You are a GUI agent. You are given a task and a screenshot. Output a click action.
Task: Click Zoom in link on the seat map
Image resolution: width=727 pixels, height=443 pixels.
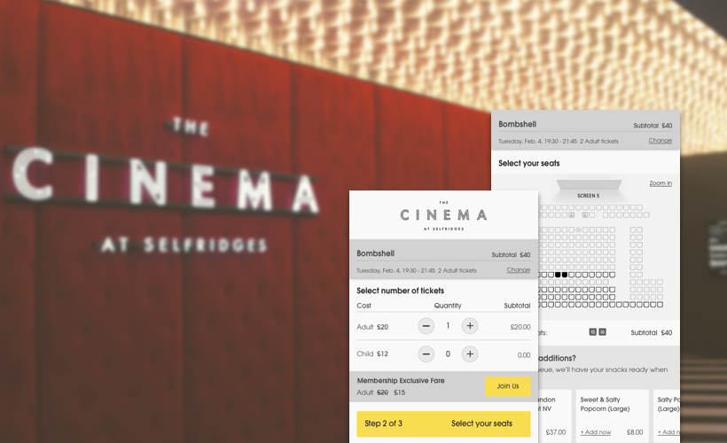click(661, 183)
